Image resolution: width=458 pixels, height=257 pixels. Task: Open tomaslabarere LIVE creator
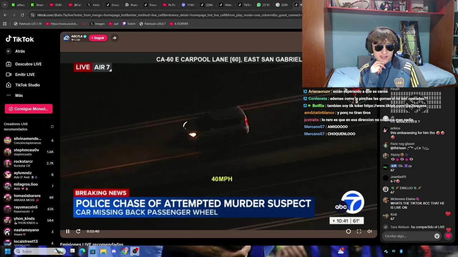(29, 198)
